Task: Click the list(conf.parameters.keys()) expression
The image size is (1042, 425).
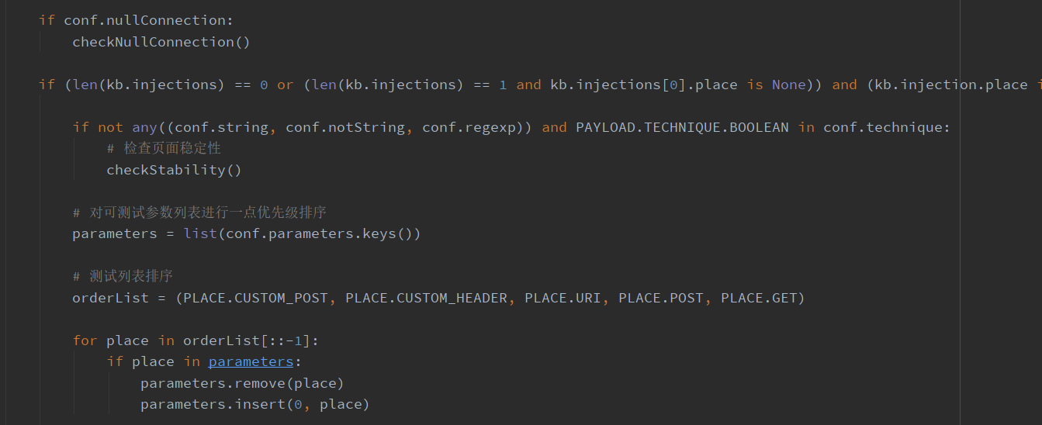Action: (302, 233)
